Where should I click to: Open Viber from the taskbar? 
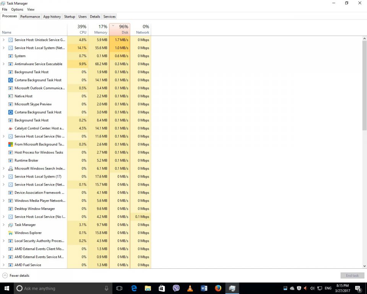[176, 288]
